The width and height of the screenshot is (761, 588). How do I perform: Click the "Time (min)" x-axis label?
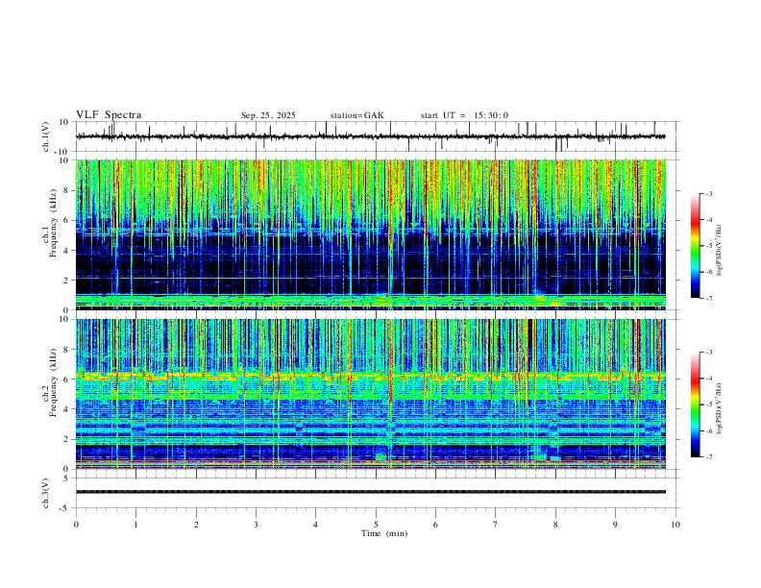tap(384, 533)
